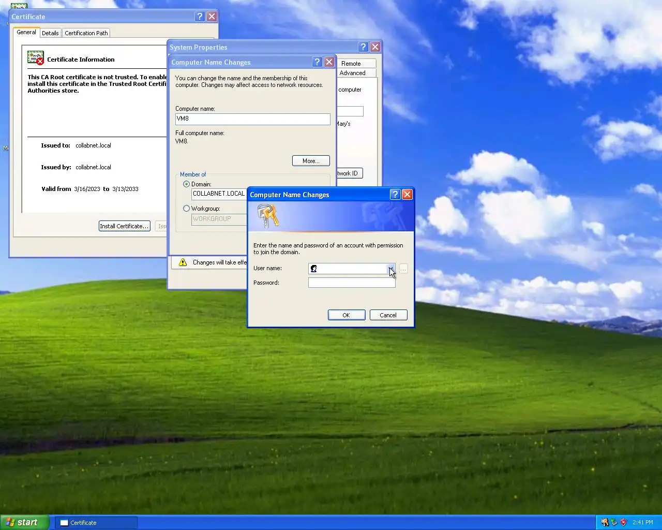Cancel the domain credentials prompt
The image size is (662, 530).
pyautogui.click(x=388, y=315)
